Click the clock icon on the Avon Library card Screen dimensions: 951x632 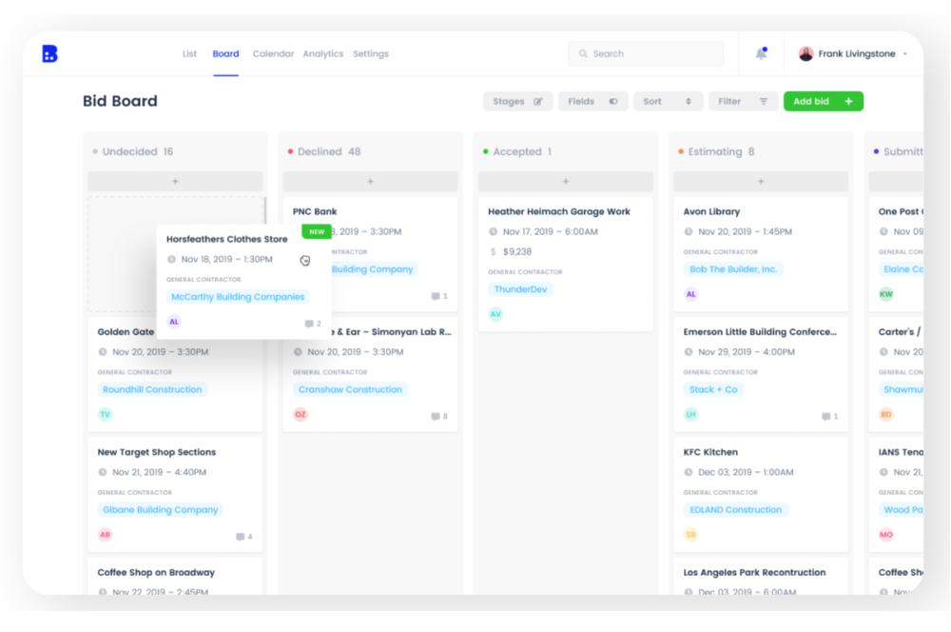pyautogui.click(x=689, y=231)
